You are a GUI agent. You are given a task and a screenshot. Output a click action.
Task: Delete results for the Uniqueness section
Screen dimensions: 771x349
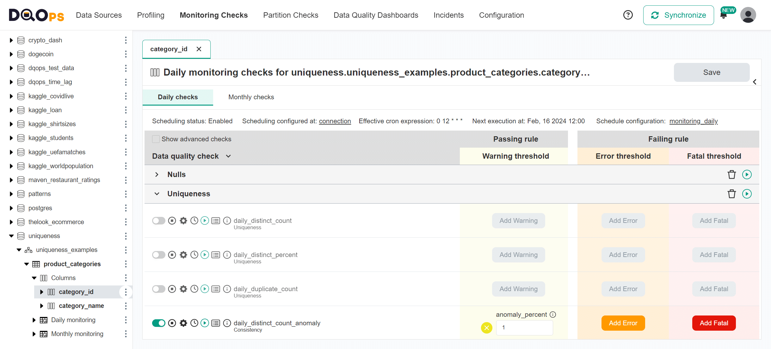pyautogui.click(x=731, y=193)
